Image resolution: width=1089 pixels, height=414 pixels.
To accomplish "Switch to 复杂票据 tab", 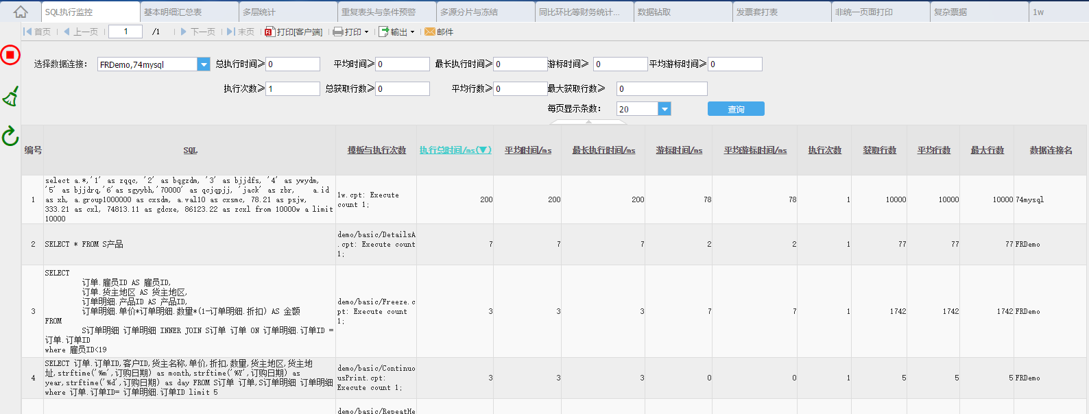I will pyautogui.click(x=980, y=12).
